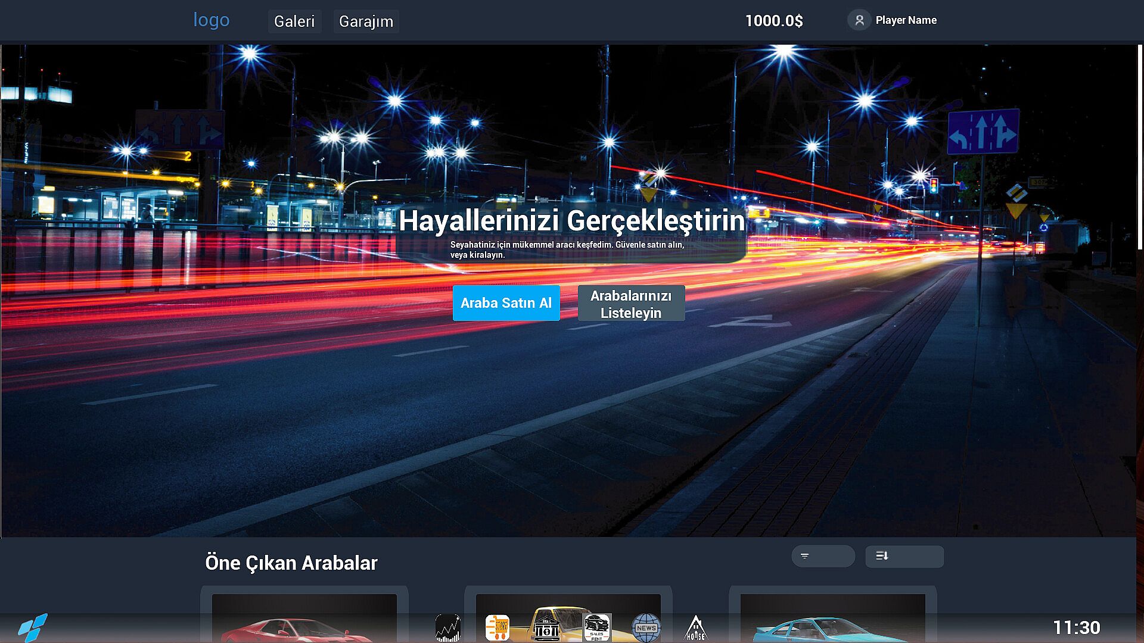Switch to the Galeri tab

pyautogui.click(x=294, y=21)
